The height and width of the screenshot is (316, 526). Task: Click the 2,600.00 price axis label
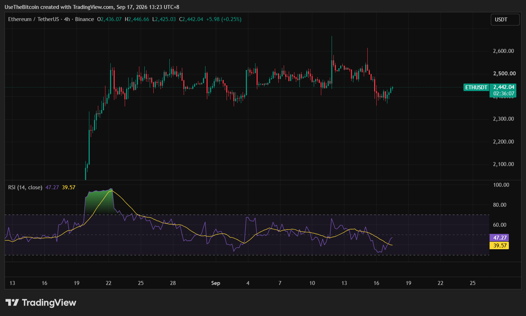[x=503, y=51]
